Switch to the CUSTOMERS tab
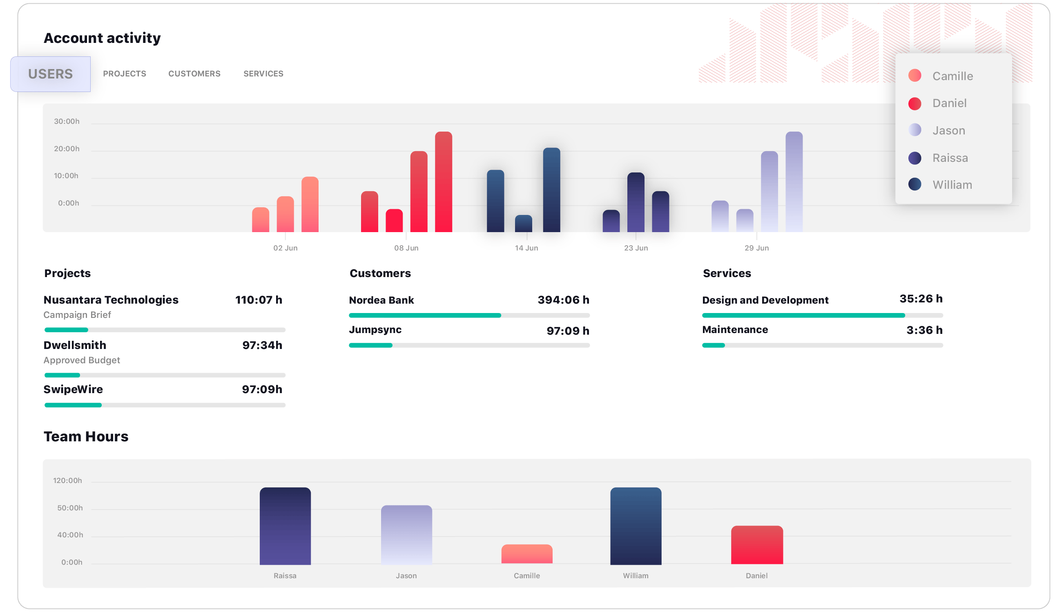Image resolution: width=1055 pixels, height=615 pixels. point(194,72)
